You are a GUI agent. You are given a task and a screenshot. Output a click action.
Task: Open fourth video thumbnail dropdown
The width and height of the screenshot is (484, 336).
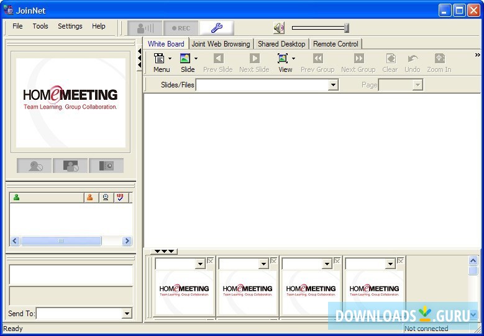pos(390,264)
